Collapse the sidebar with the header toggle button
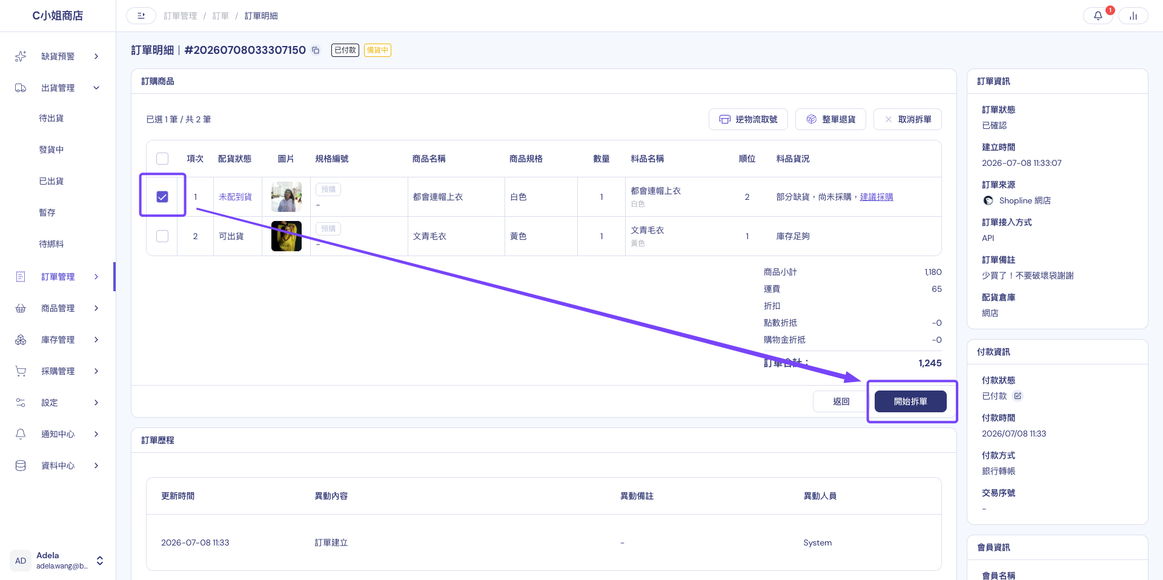 pos(141,16)
